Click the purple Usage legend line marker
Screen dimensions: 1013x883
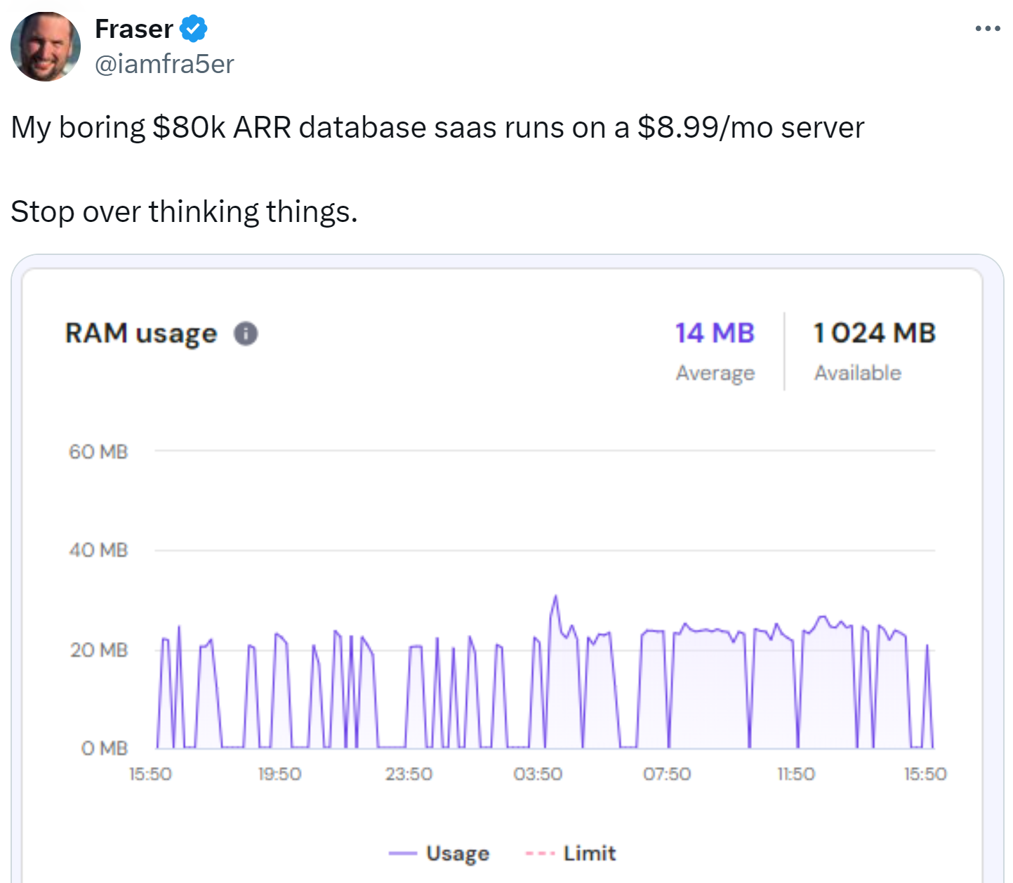click(x=403, y=853)
